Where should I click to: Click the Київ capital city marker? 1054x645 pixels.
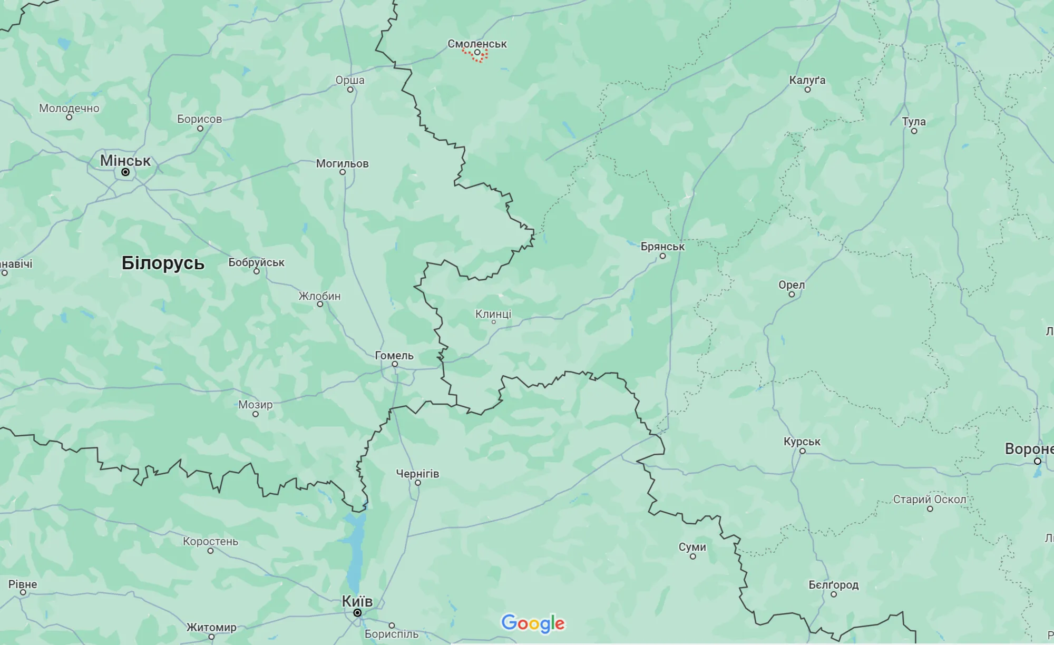point(357,613)
